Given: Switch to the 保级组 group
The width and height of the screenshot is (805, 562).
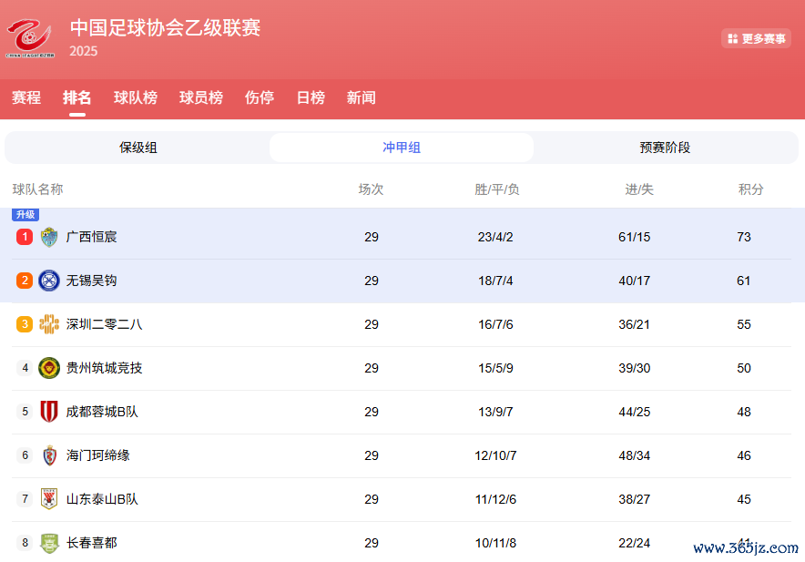Looking at the screenshot, I should click(x=138, y=148).
